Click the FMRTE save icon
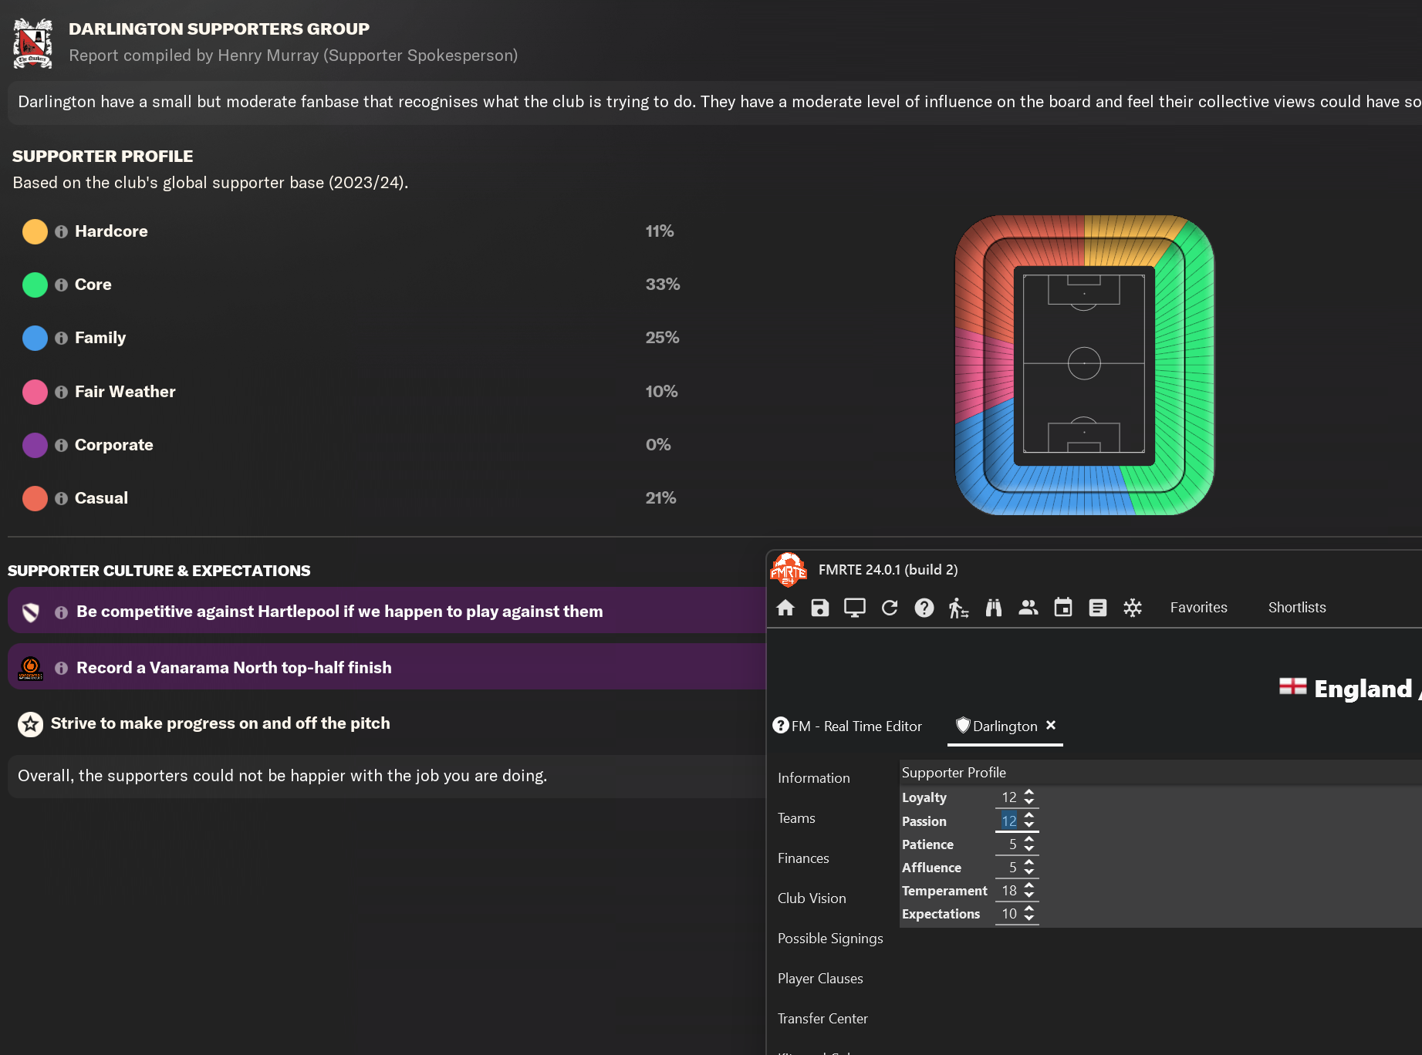Image resolution: width=1422 pixels, height=1055 pixels. coord(820,608)
